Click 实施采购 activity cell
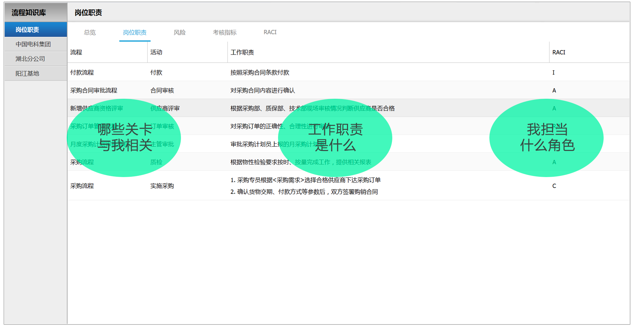 tap(162, 186)
